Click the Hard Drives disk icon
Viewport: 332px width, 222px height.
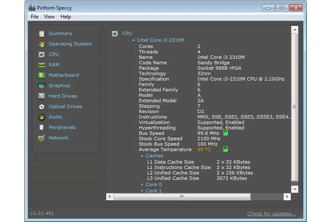click(41, 96)
